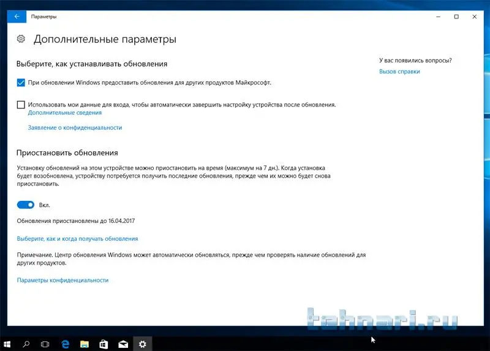Close the Параметры window
Viewport: 490px width, 351px height.
click(x=474, y=17)
